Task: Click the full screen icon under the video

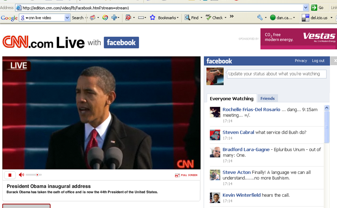Action: tap(177, 175)
